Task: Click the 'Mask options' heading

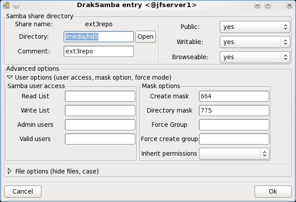Action: 161,86
